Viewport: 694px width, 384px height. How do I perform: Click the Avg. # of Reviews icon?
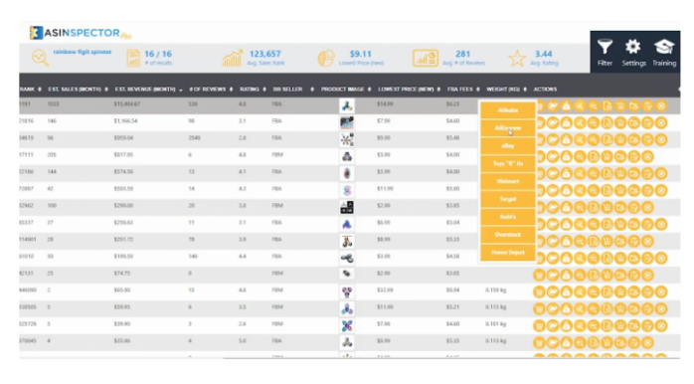click(x=426, y=58)
